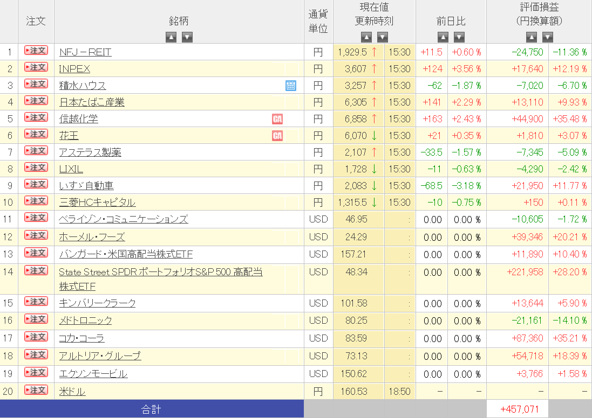
Task: Open the コカ・コーラ link
Action: click(81, 338)
